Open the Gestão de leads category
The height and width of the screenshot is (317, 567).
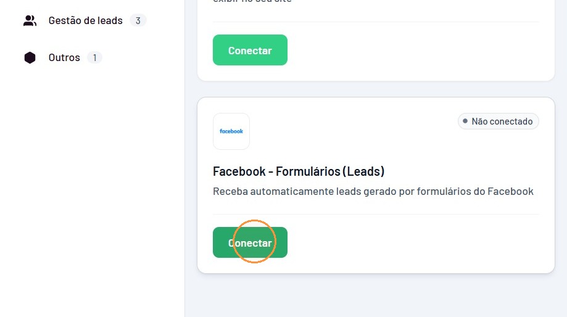click(x=85, y=20)
